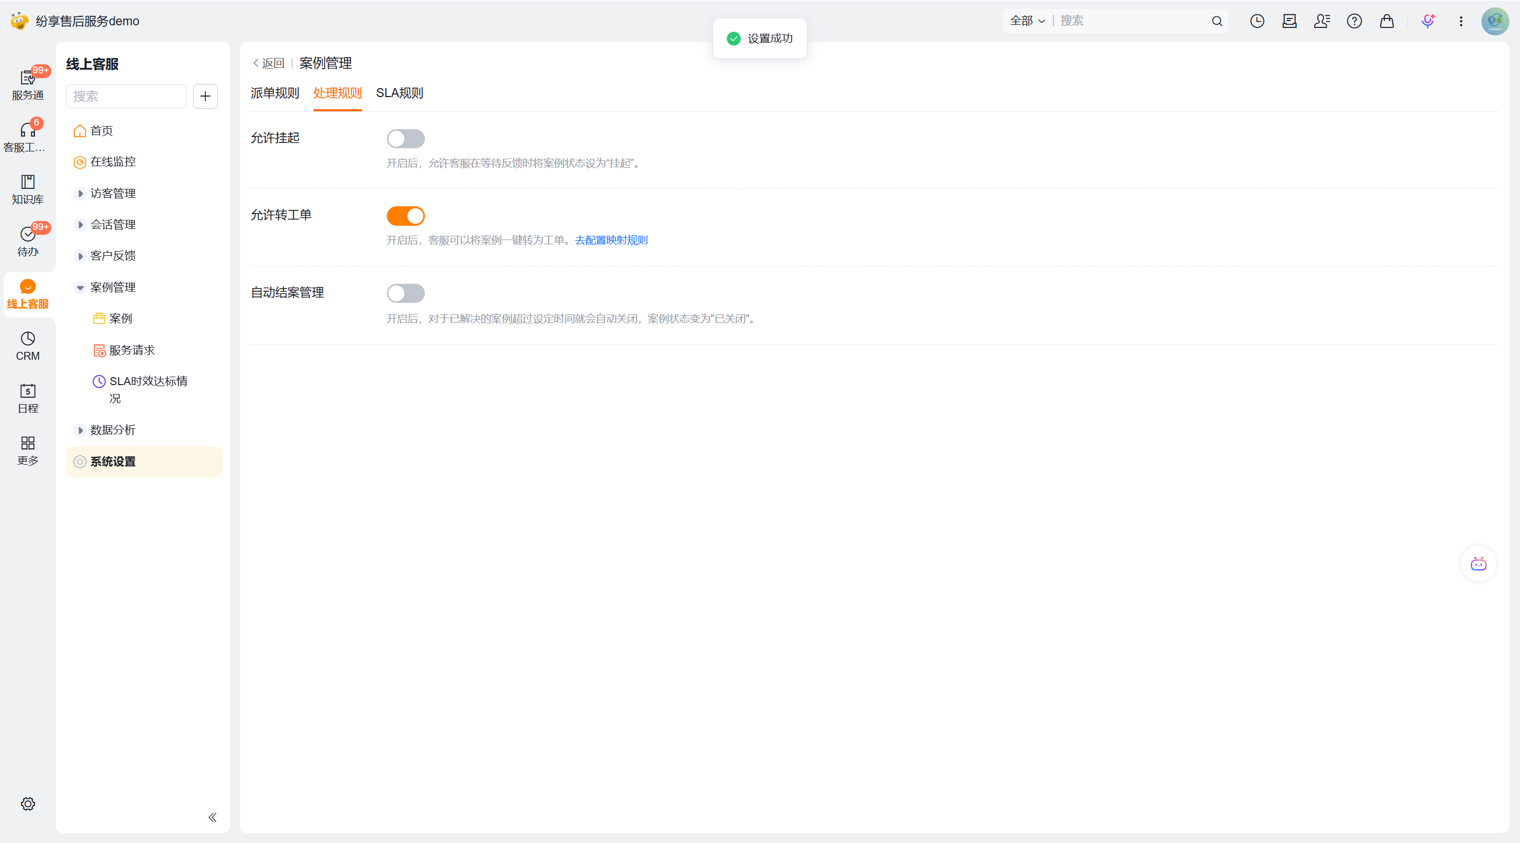The image size is (1520, 843).
Task: Click the 返回 back button
Action: pyautogui.click(x=269, y=63)
